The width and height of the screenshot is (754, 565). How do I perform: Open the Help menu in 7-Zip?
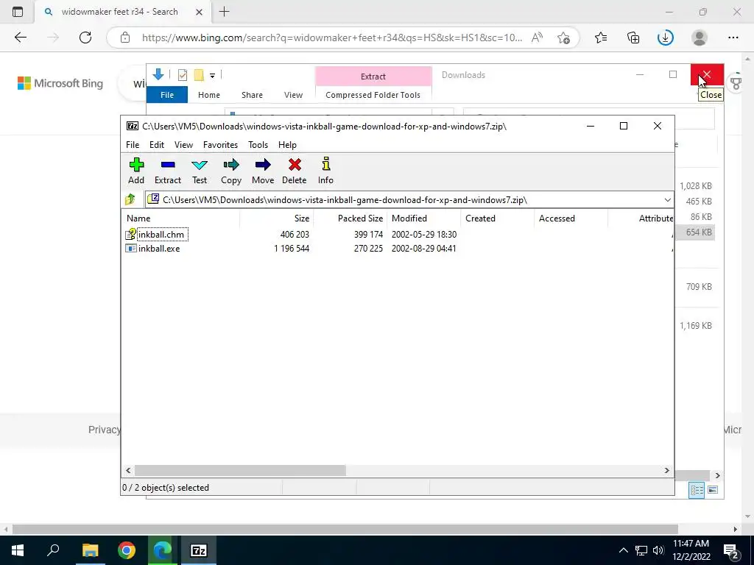(x=287, y=145)
